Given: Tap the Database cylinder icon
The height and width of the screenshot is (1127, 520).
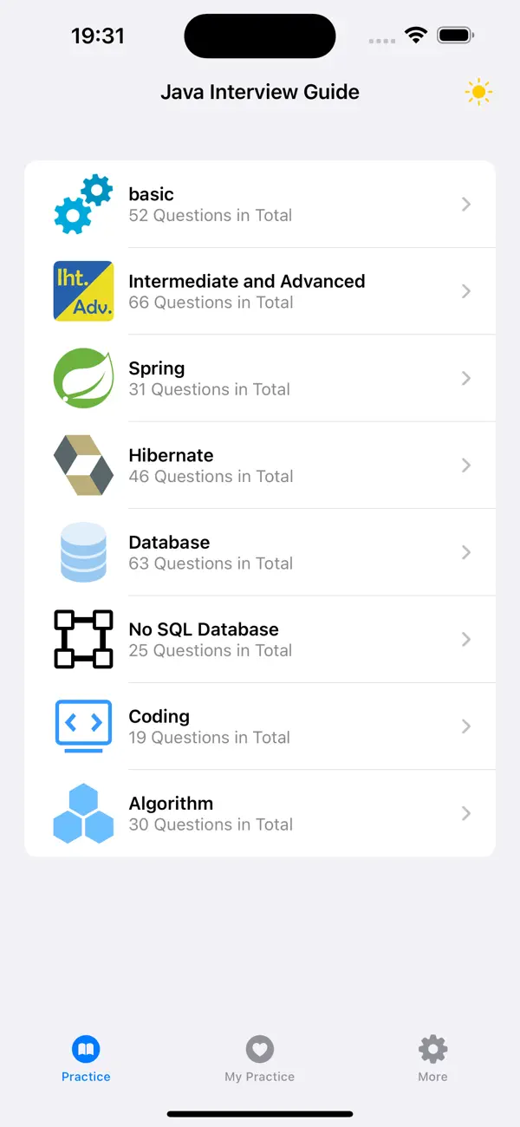Looking at the screenshot, I should tap(83, 552).
